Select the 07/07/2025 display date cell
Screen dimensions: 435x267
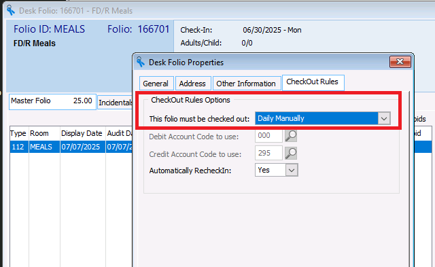pos(82,147)
